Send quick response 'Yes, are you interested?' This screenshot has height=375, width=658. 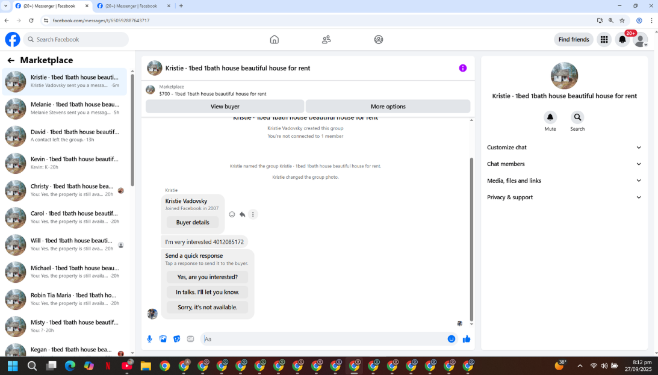[207, 277]
